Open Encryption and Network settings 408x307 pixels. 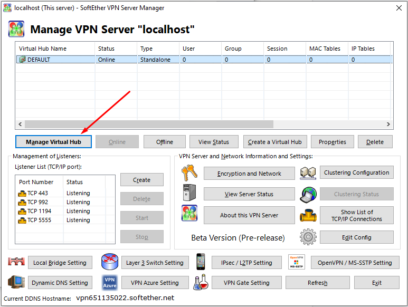pos(249,174)
